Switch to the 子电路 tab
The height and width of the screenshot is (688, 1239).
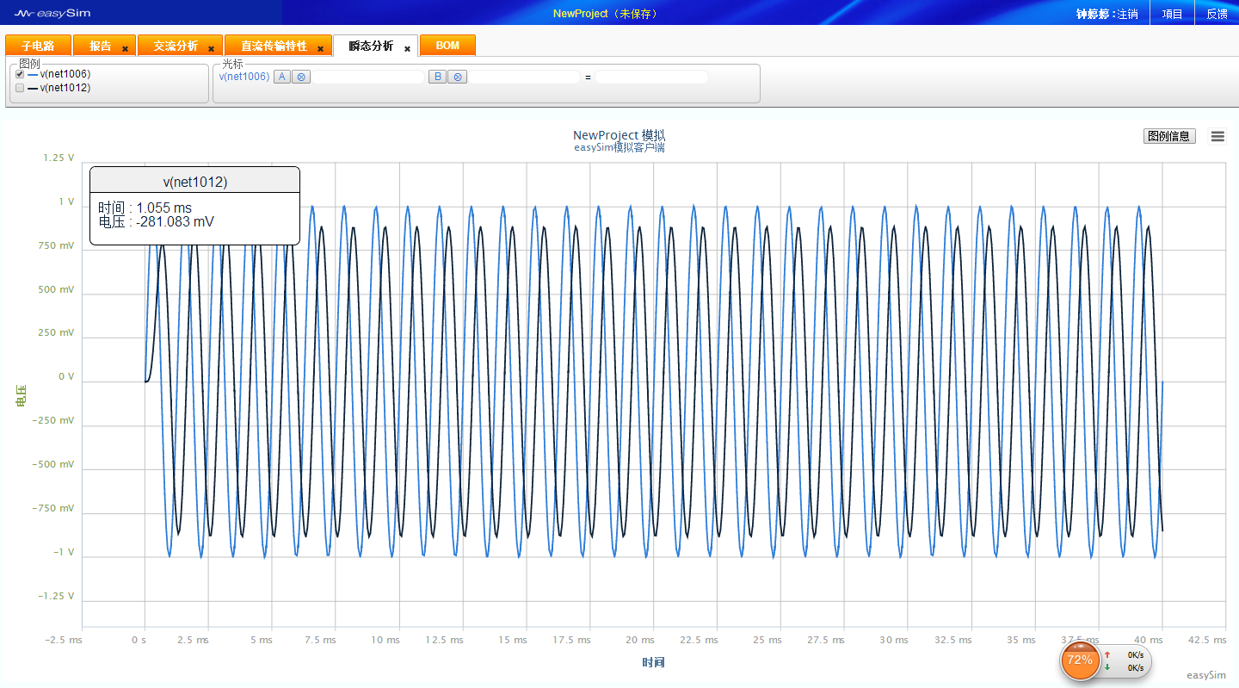(38, 46)
